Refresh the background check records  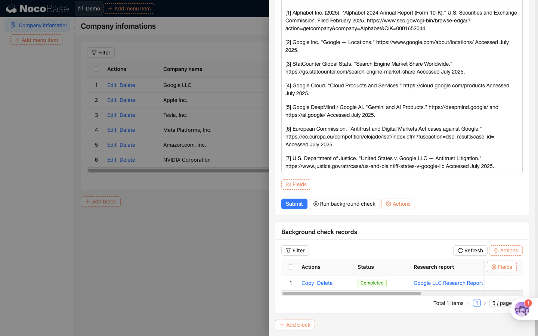pos(470,251)
